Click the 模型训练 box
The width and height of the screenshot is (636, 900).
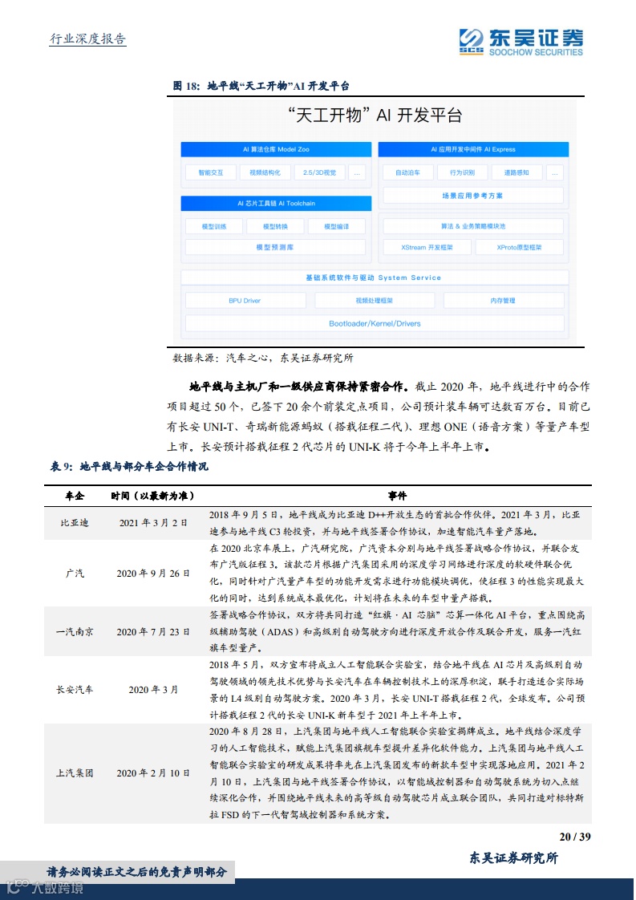pos(213,227)
